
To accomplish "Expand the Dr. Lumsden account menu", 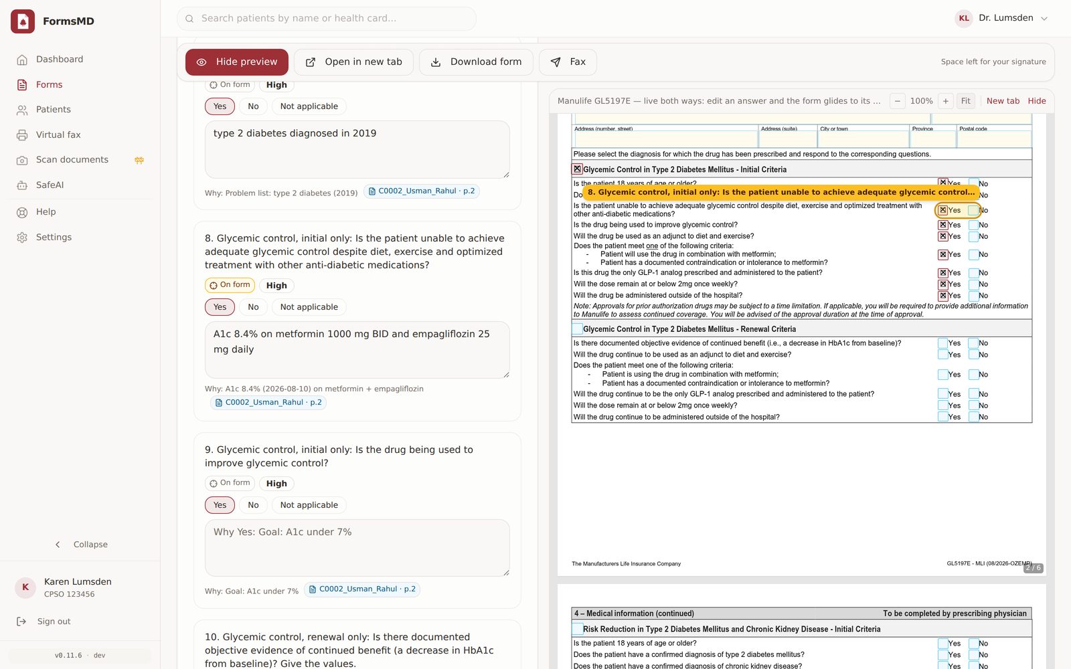I will (x=1002, y=18).
